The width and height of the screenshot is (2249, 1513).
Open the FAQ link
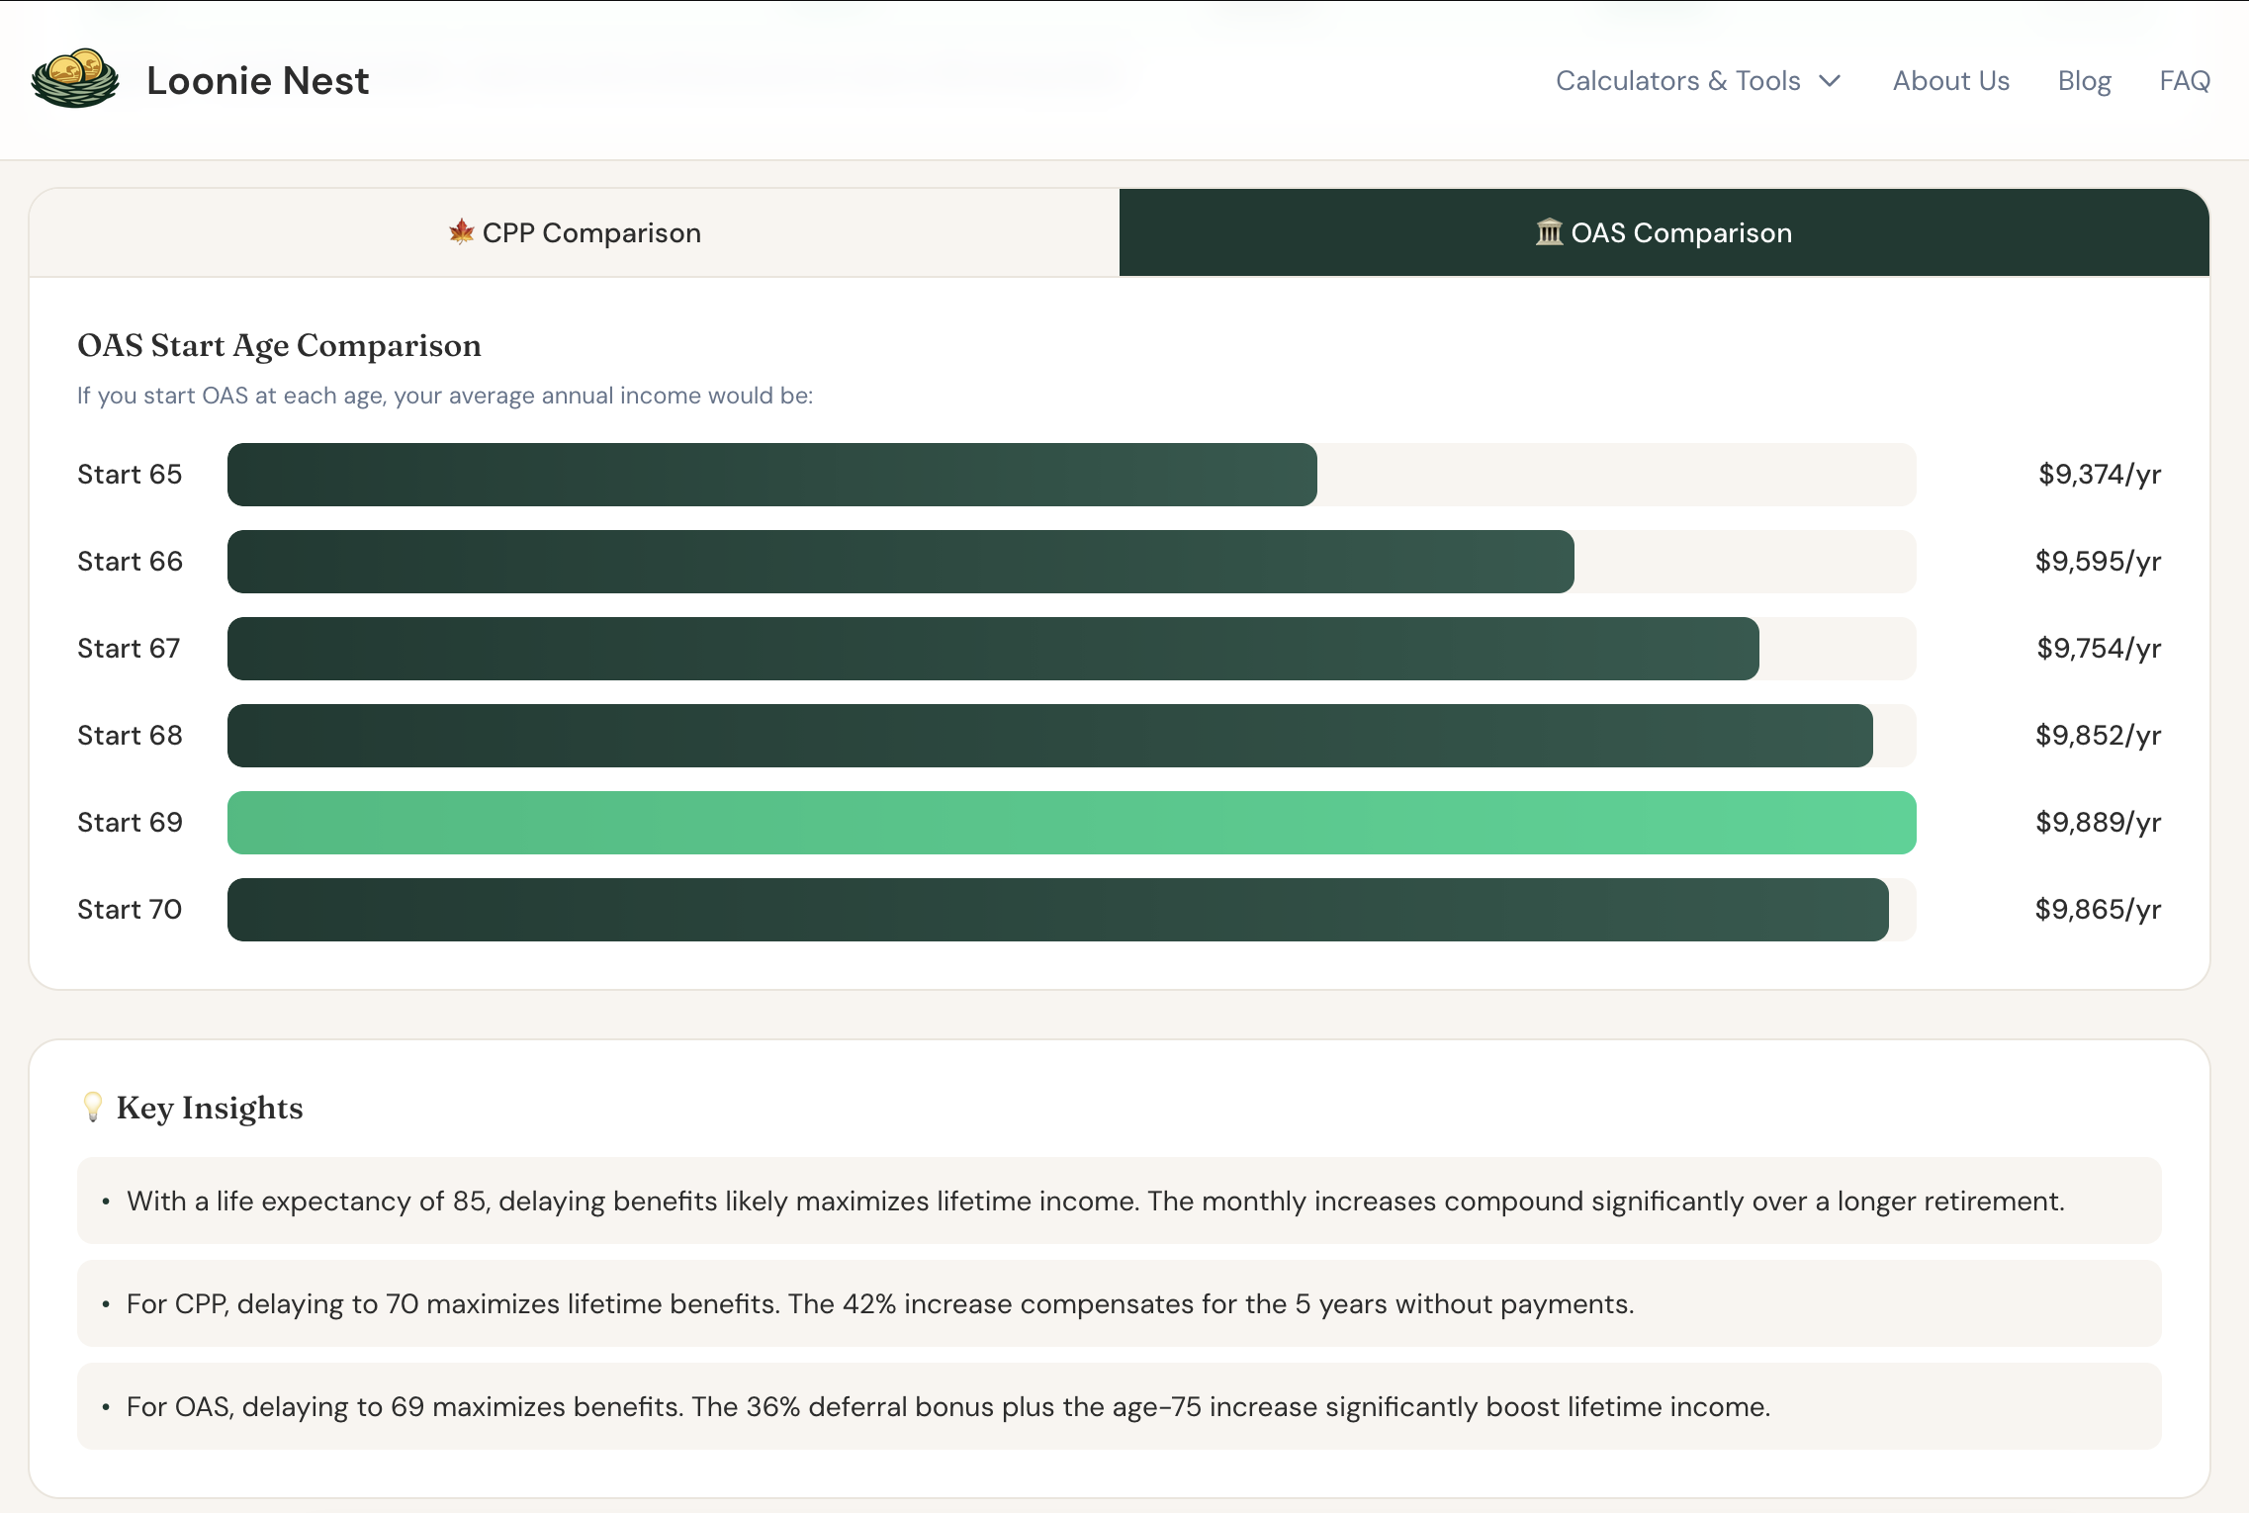[x=2185, y=81]
